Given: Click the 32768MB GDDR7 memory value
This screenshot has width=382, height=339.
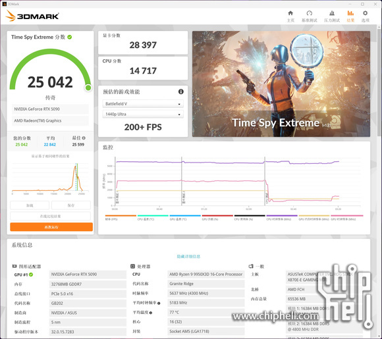Looking at the screenshot, I should point(88,284).
